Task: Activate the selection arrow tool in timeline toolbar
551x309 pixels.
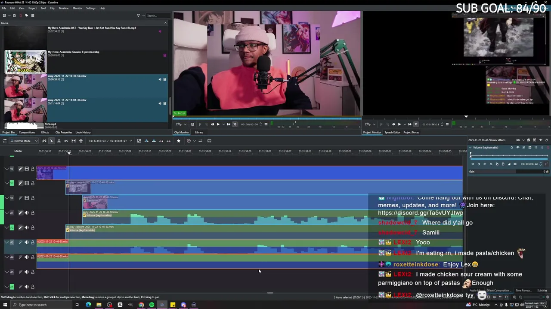Action: click(52, 141)
